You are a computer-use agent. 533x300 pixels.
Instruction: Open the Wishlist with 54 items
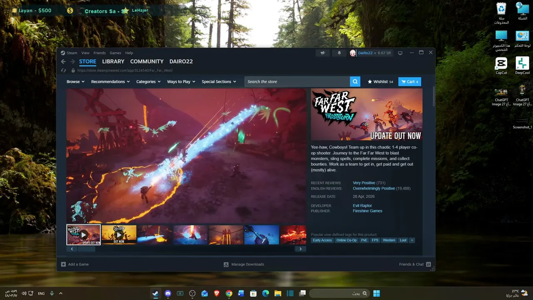click(381, 82)
